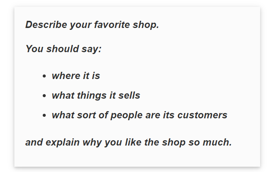This screenshot has width=273, height=172.
Task: Click the "Describe your favorite shop." heading
Action: [x=92, y=25]
